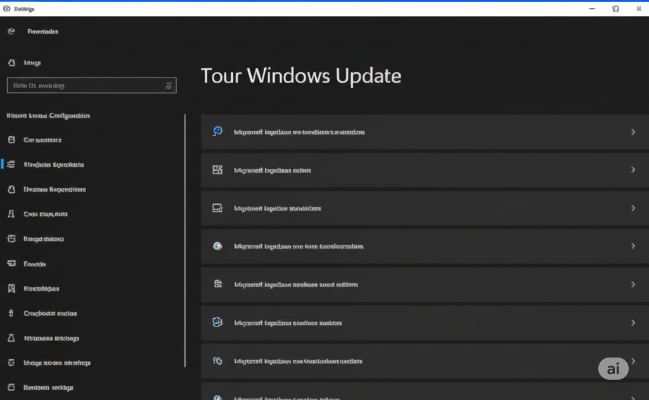649x400 pixels.
Task: Click 'Iciqotmert lagetlsre tsnndnilbsrs' row text
Action: [x=278, y=209]
